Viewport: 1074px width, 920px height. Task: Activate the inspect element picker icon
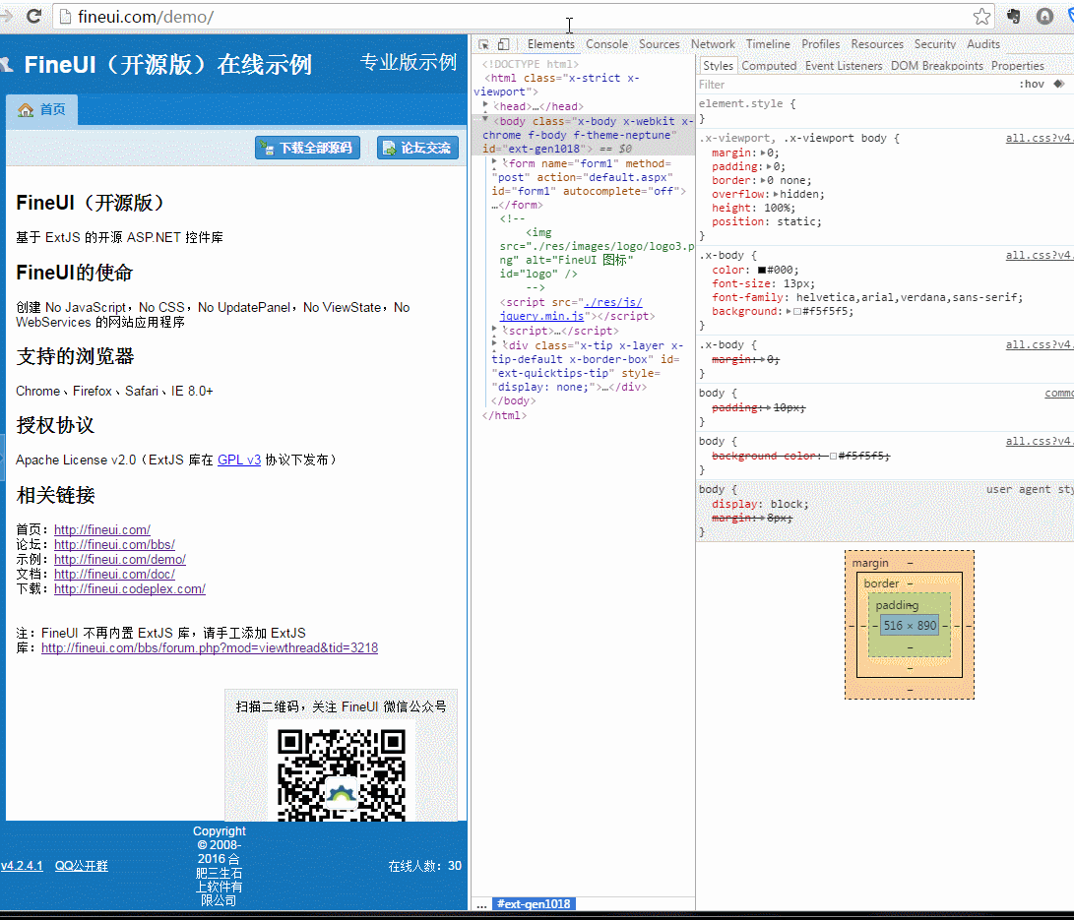(x=483, y=44)
